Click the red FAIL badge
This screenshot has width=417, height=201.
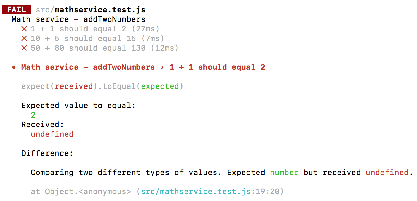(16, 10)
